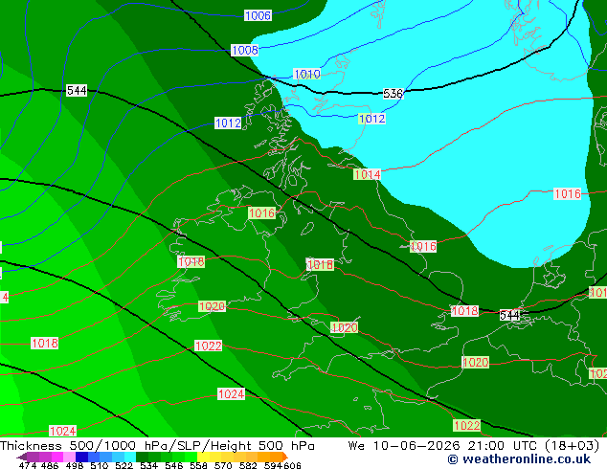
Task: Pick the bright yellow legend swatch after green
Action: 203,457
